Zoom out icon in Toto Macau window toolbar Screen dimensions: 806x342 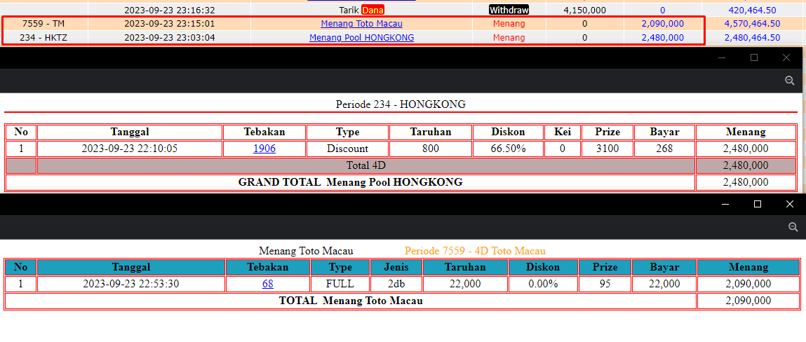(x=793, y=227)
